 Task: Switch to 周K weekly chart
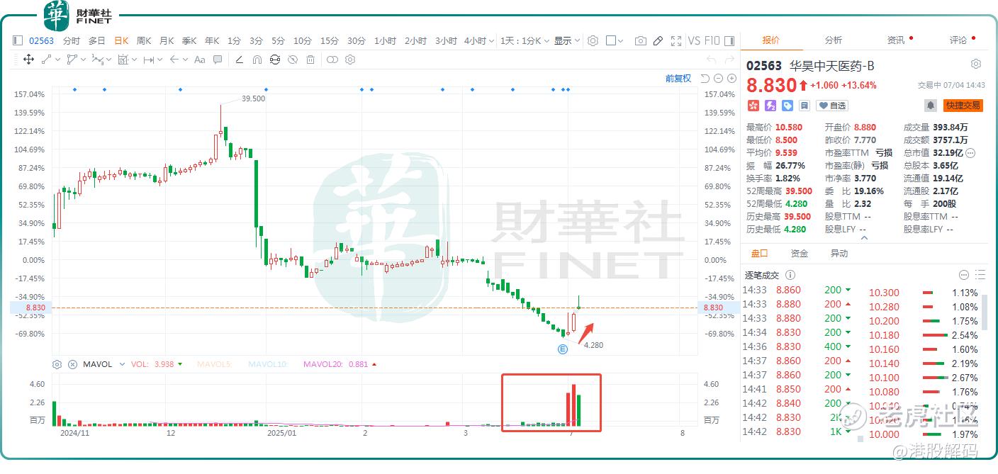point(144,40)
